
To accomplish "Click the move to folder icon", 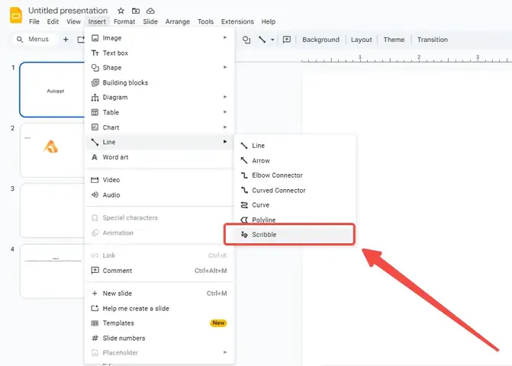I will [136, 11].
